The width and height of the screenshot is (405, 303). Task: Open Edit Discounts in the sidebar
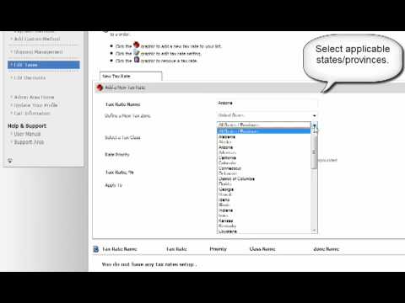[30, 77]
